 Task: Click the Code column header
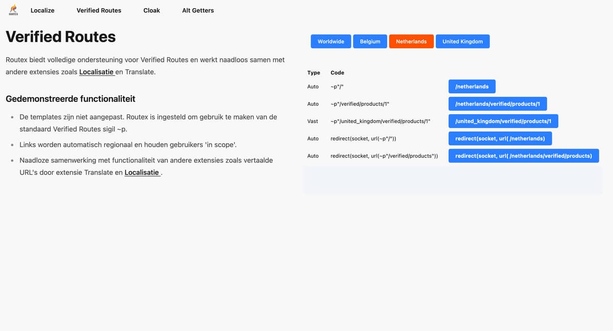(337, 73)
